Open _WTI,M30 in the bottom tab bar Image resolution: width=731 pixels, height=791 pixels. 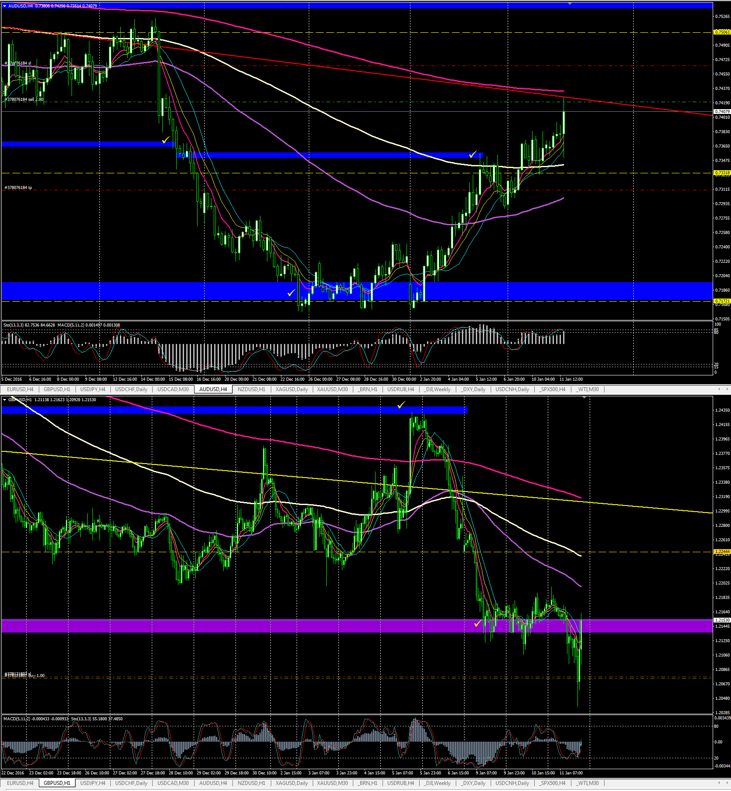tap(588, 783)
